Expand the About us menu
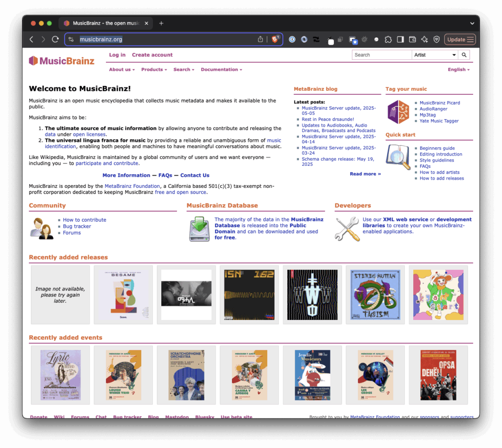 click(x=122, y=70)
